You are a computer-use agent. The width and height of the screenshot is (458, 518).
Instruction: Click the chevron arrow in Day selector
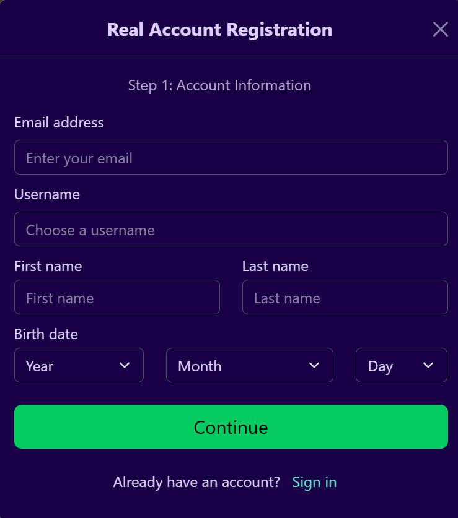click(x=428, y=365)
